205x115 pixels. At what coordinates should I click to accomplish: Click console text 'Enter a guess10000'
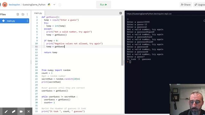point(138,22)
